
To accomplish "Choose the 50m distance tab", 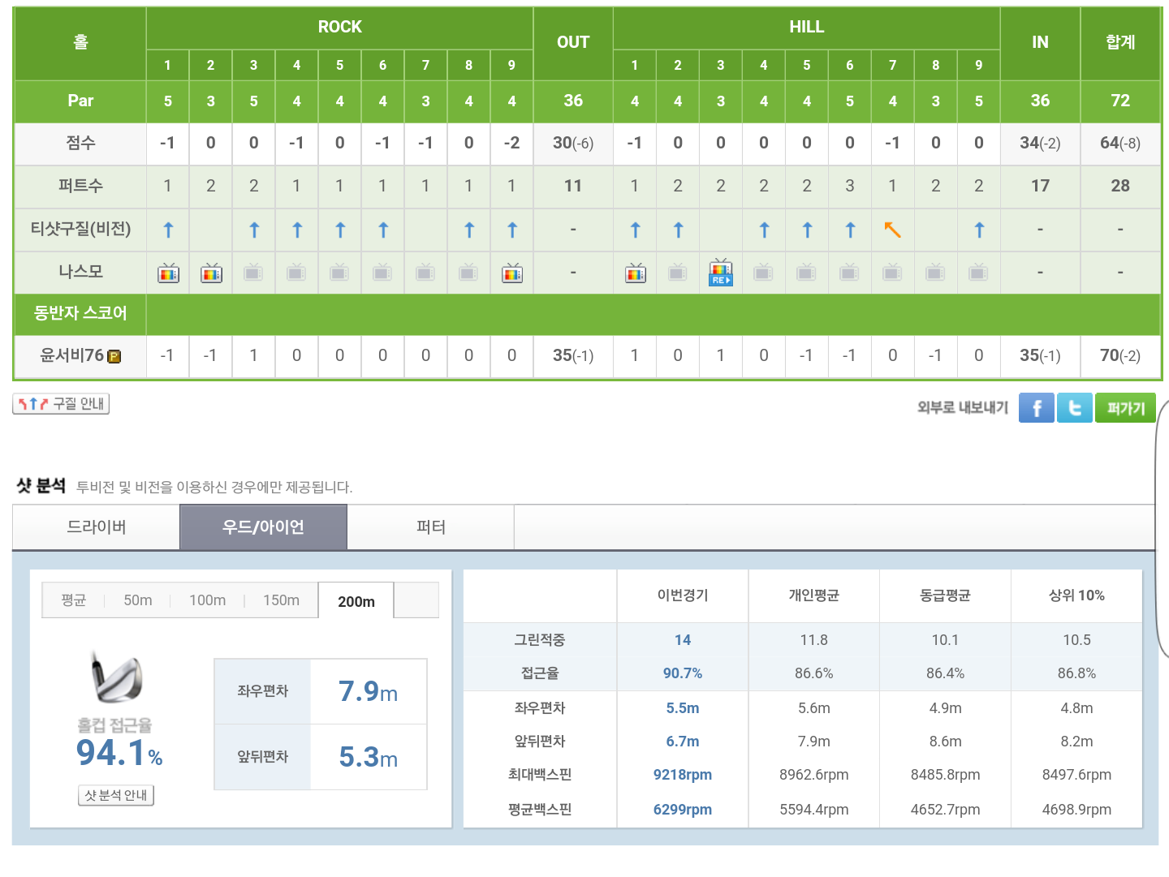I will click(x=137, y=600).
